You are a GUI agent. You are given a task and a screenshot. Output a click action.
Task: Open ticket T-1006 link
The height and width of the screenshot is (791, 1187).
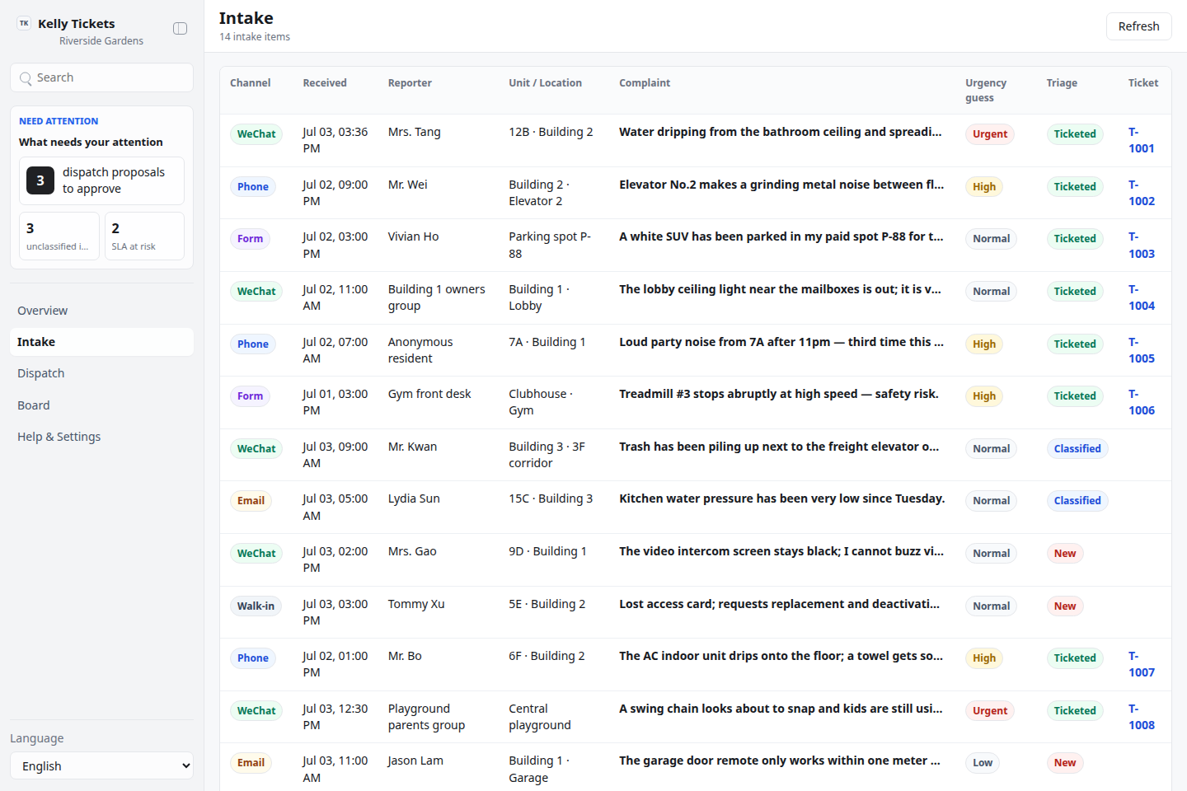(1141, 402)
